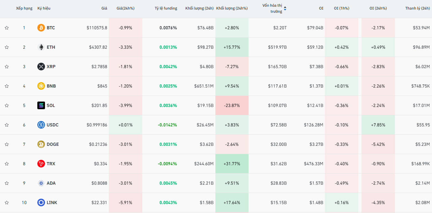Click the Bitcoin coin icon

pyautogui.click(x=41, y=28)
